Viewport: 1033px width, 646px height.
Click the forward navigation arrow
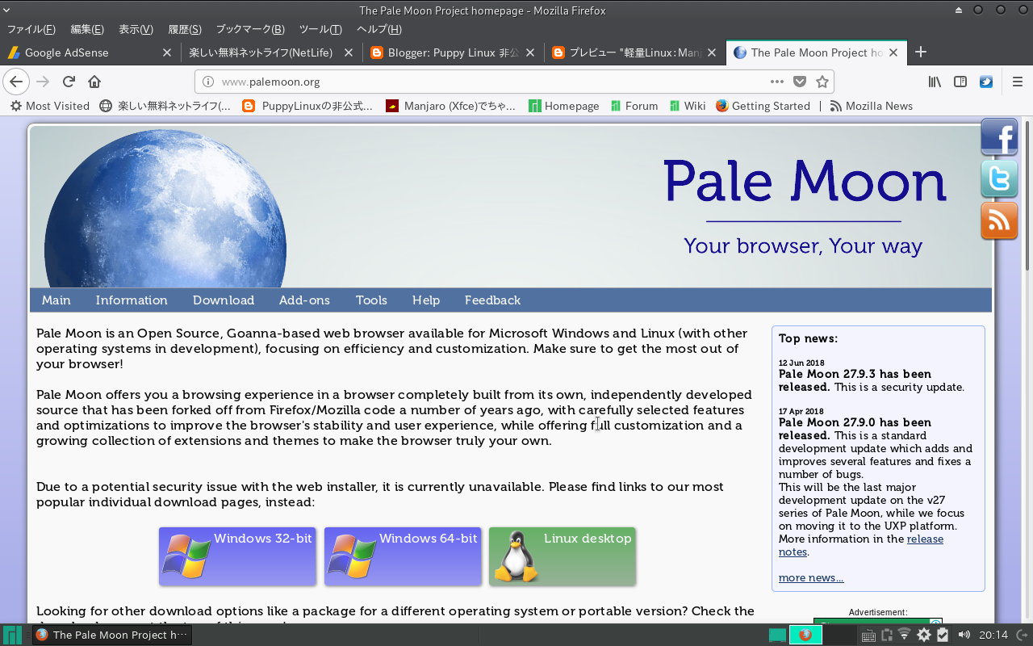click(x=44, y=82)
